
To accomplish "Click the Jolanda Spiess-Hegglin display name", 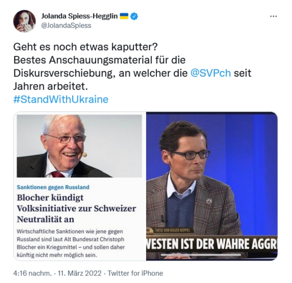I will coord(79,16).
